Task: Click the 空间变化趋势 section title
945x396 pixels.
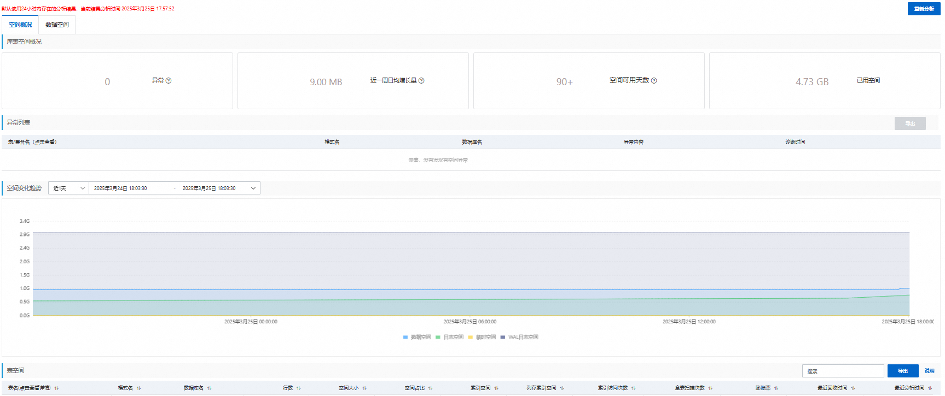Action: pyautogui.click(x=24, y=188)
